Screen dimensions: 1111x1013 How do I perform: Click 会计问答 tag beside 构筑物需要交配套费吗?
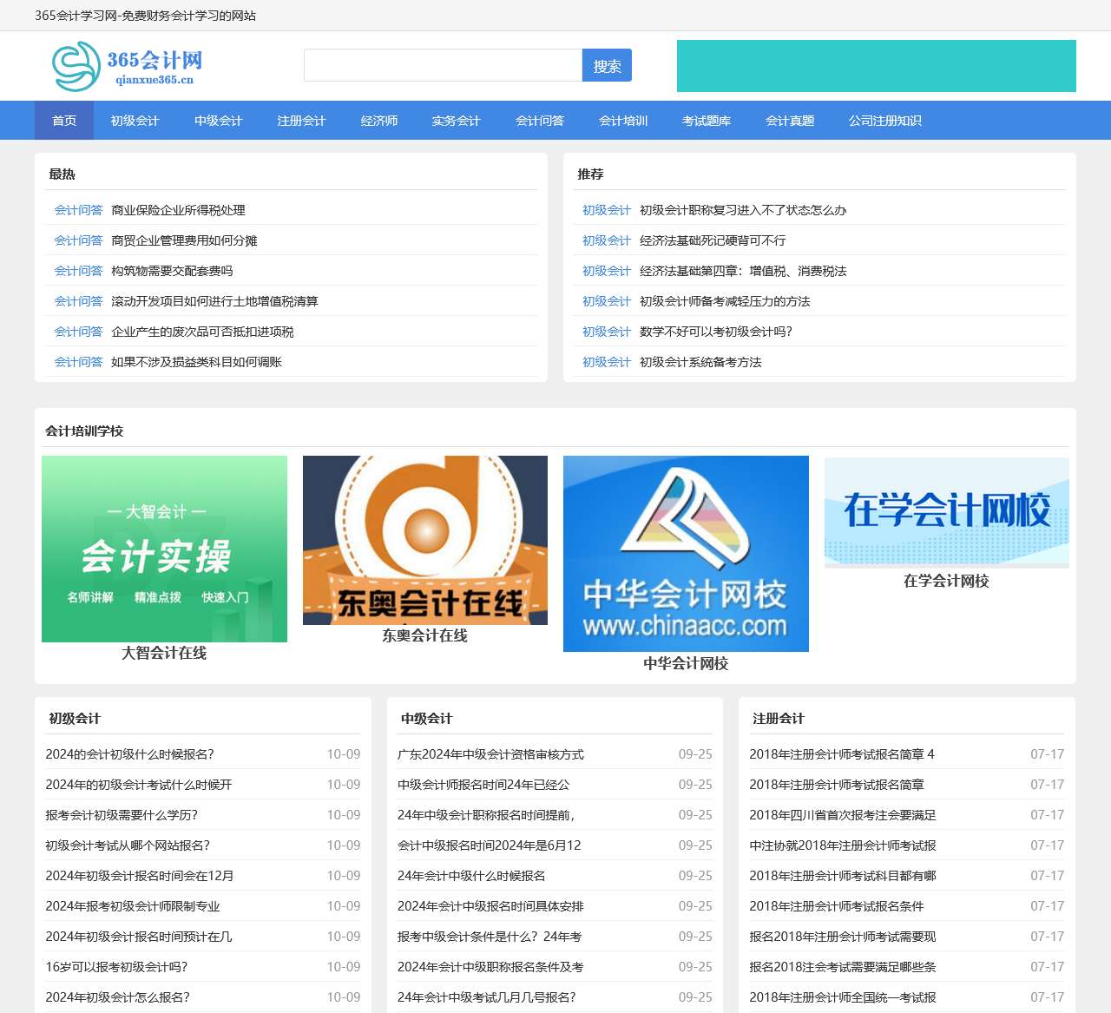click(78, 271)
